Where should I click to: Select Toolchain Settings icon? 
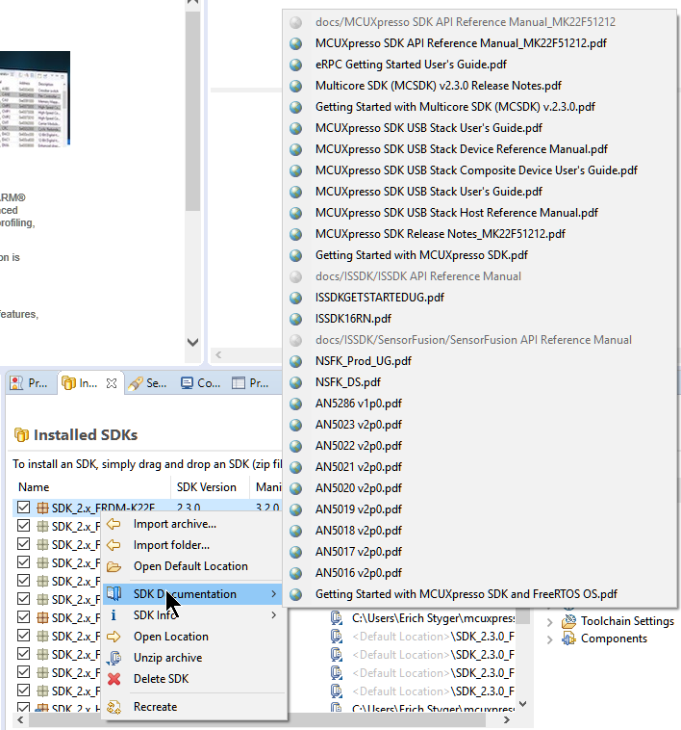[x=569, y=621]
